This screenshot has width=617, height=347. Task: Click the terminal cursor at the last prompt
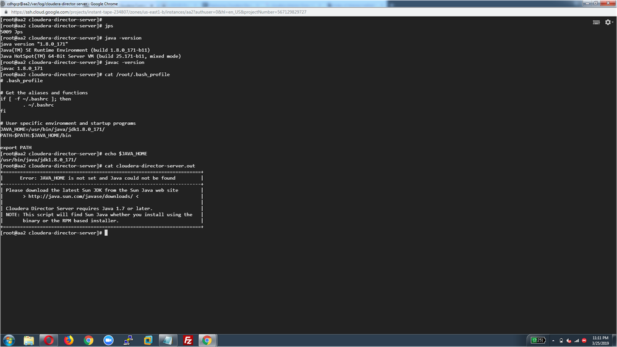click(x=106, y=233)
